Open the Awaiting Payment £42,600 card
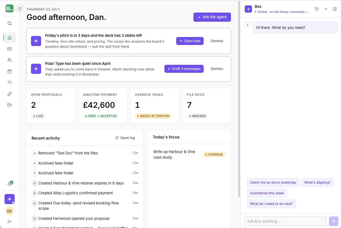The width and height of the screenshot is (341, 228). coord(102,106)
